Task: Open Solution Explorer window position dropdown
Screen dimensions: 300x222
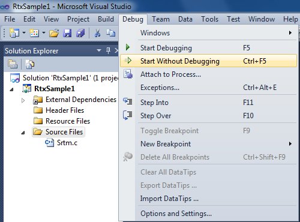Action: pos(99,50)
